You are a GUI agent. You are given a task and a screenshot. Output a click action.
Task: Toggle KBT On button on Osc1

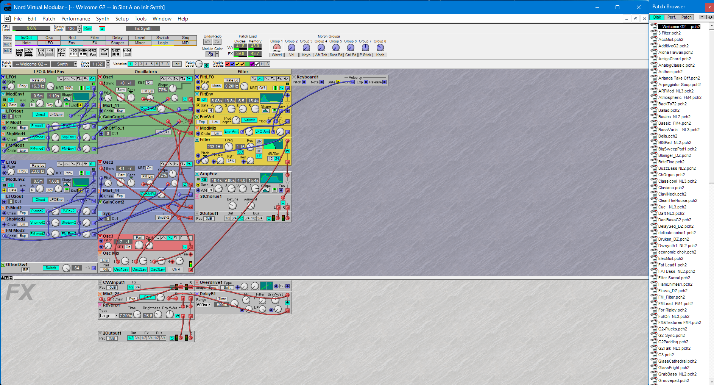(149, 83)
